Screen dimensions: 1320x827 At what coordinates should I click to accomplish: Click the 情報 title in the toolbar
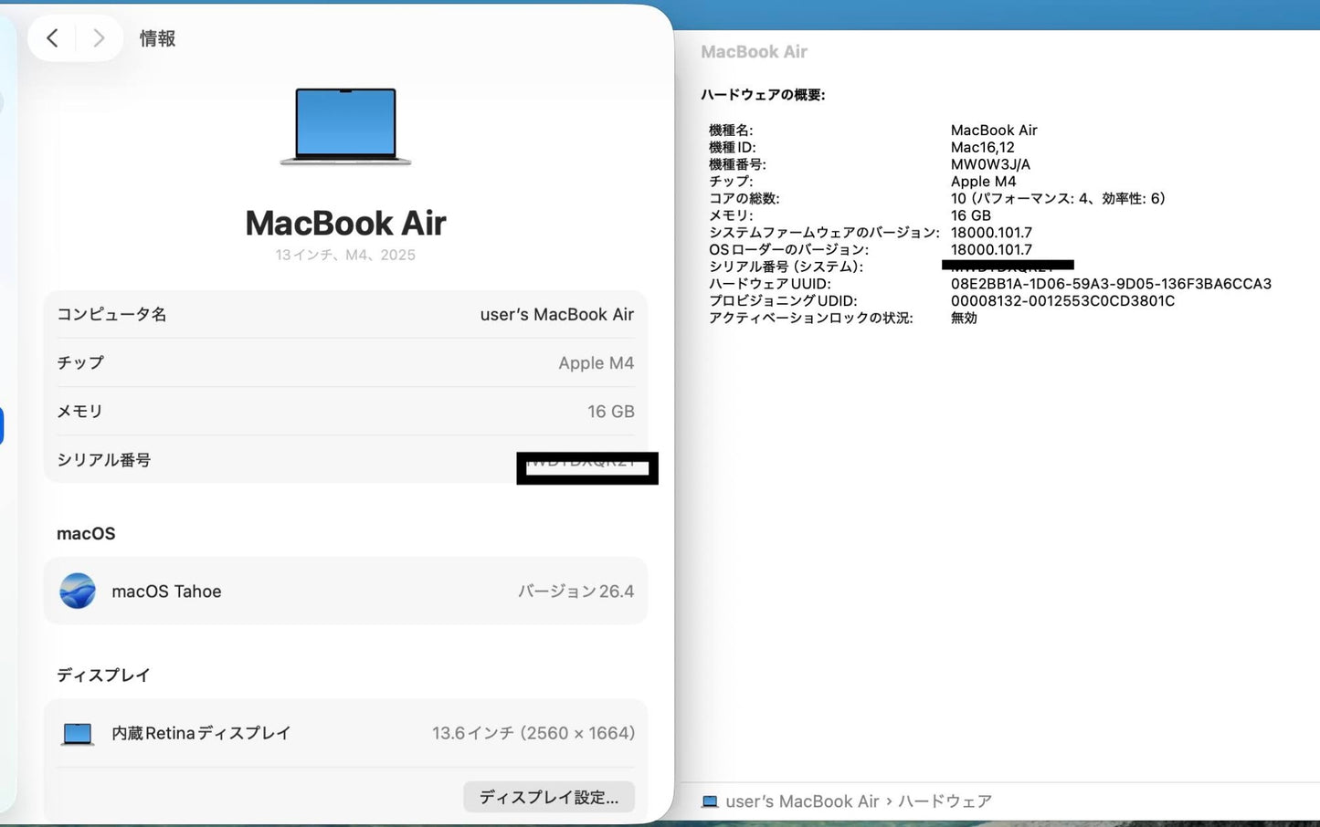point(157,38)
